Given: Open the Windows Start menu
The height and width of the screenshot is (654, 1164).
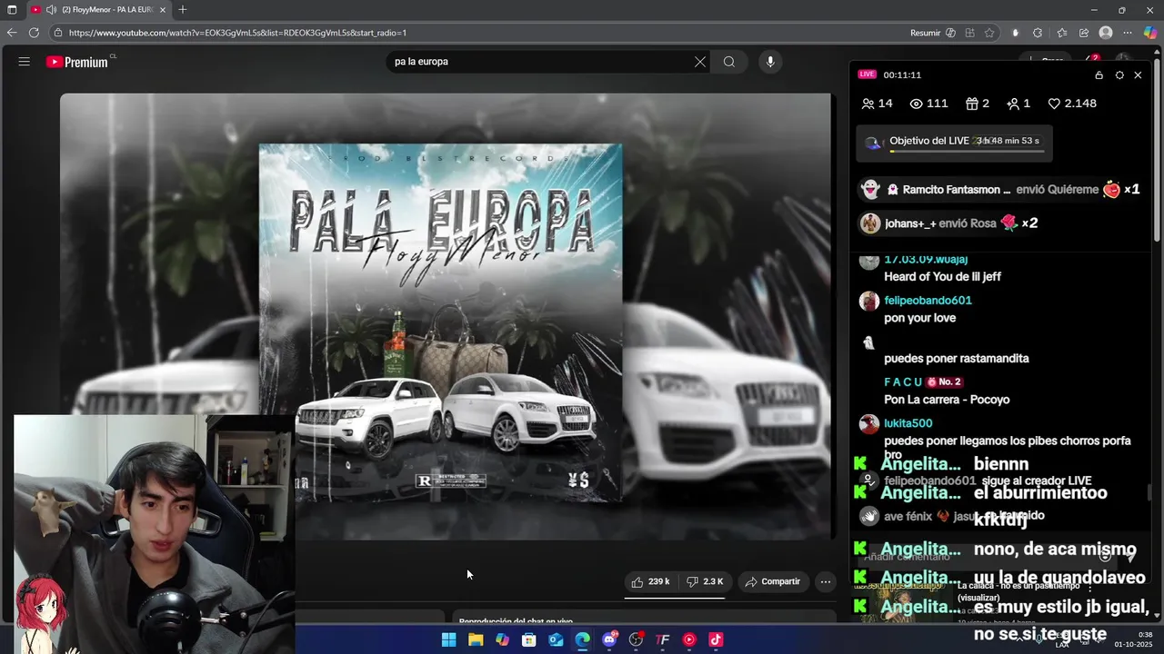Looking at the screenshot, I should 448,639.
